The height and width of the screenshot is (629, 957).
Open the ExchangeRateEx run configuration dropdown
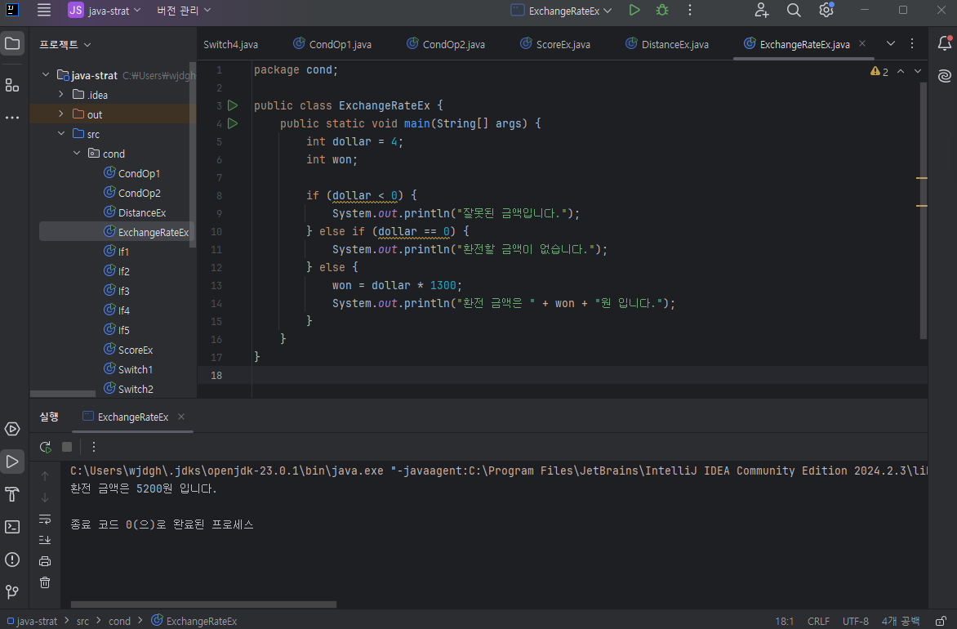[x=562, y=11]
